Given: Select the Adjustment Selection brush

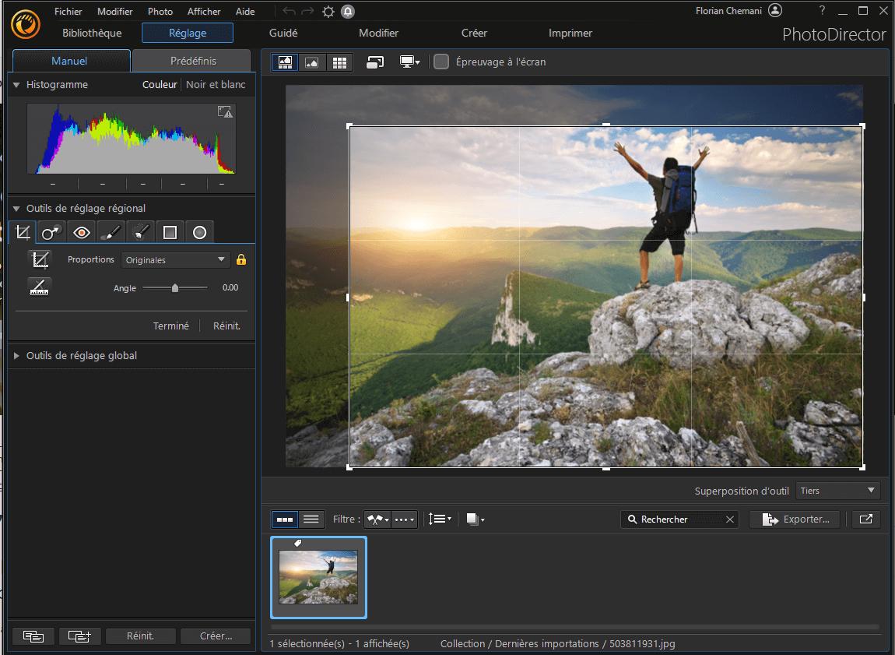Looking at the screenshot, I should click(140, 231).
